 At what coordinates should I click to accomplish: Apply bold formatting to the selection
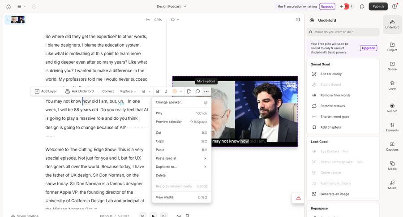click(158, 91)
